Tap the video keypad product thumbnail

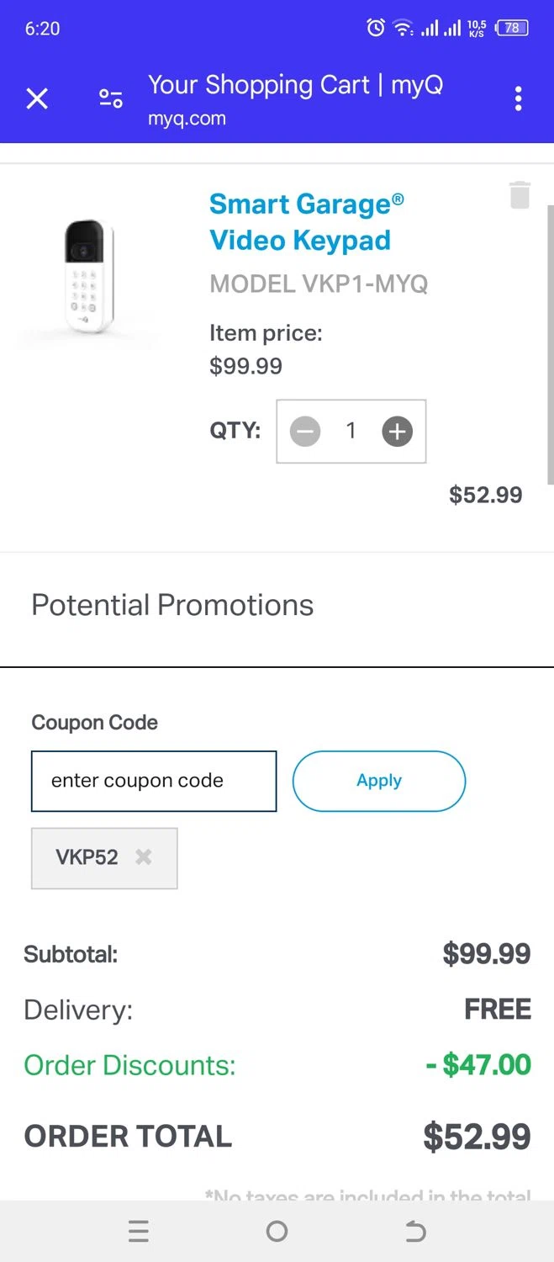tap(89, 276)
